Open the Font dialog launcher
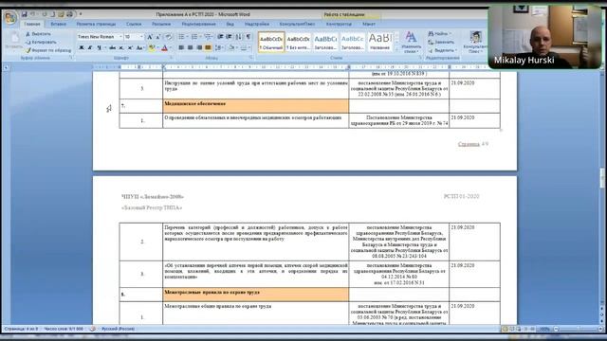 coord(171,58)
